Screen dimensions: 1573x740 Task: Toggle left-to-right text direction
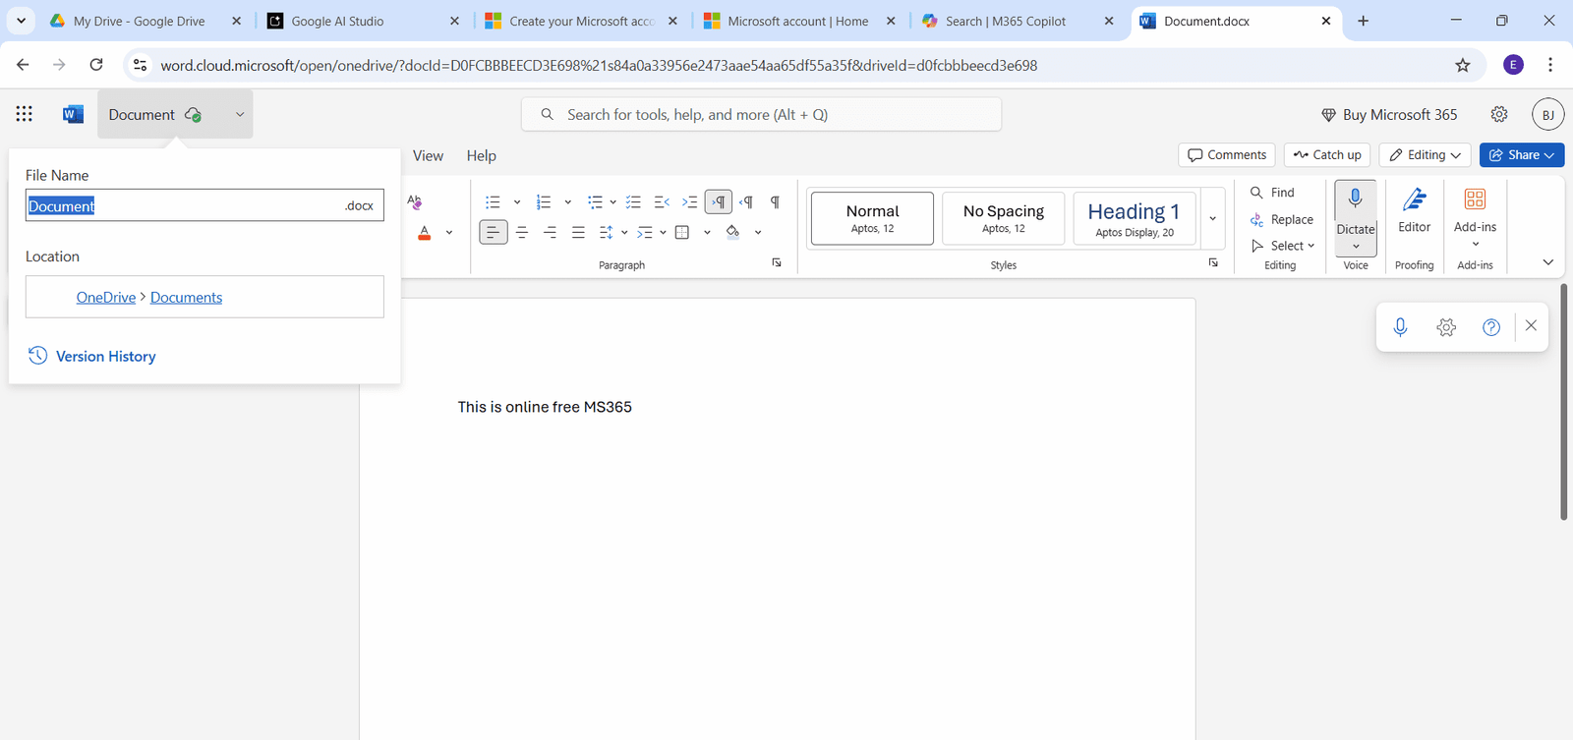(x=719, y=202)
